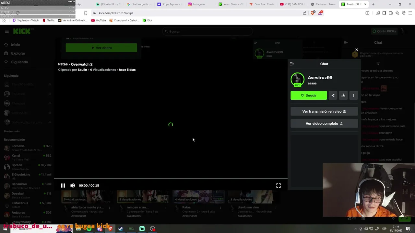Go to Inicio in the sidebar
Viewport: 415px width, 233px height.
pos(16,45)
